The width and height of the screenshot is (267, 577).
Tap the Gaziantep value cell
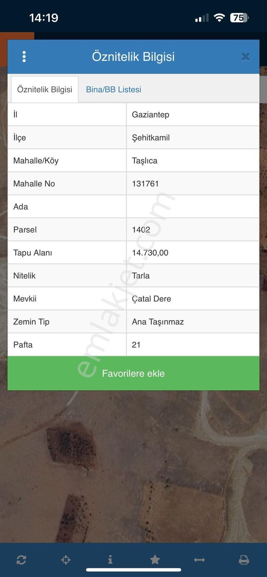tap(193, 114)
